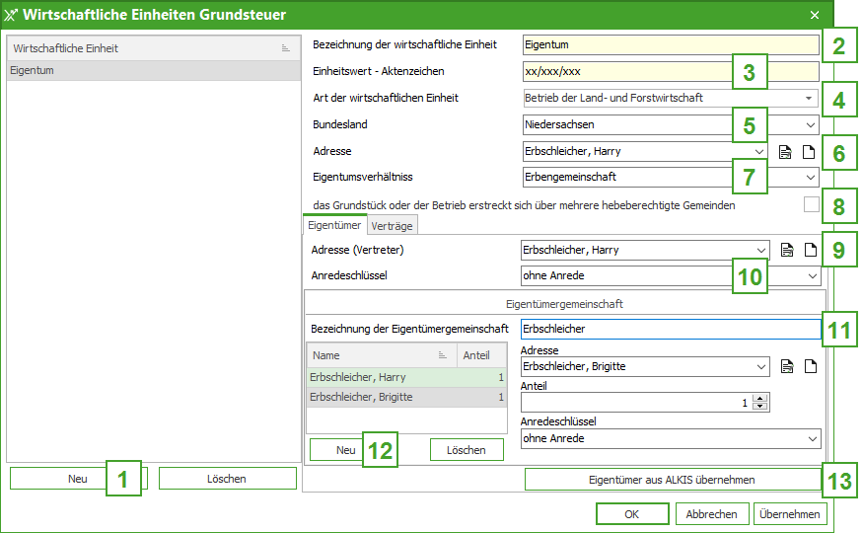Click the Übernehmen button
Image resolution: width=863 pixels, height=533 pixels.
pyautogui.click(x=790, y=513)
